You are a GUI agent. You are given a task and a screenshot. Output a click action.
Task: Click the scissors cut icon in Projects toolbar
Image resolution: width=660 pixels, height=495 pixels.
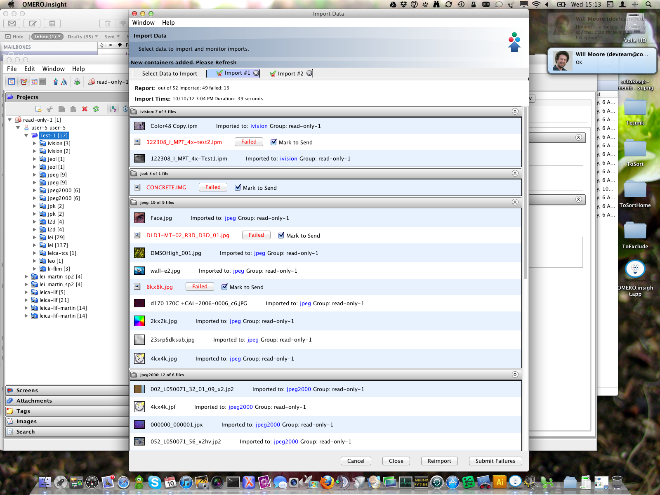50,109
